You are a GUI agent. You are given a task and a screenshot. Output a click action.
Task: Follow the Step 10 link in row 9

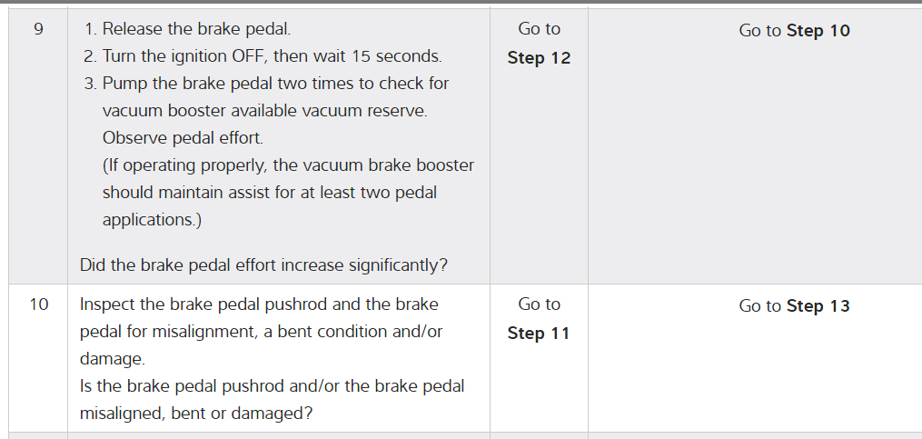tap(818, 31)
